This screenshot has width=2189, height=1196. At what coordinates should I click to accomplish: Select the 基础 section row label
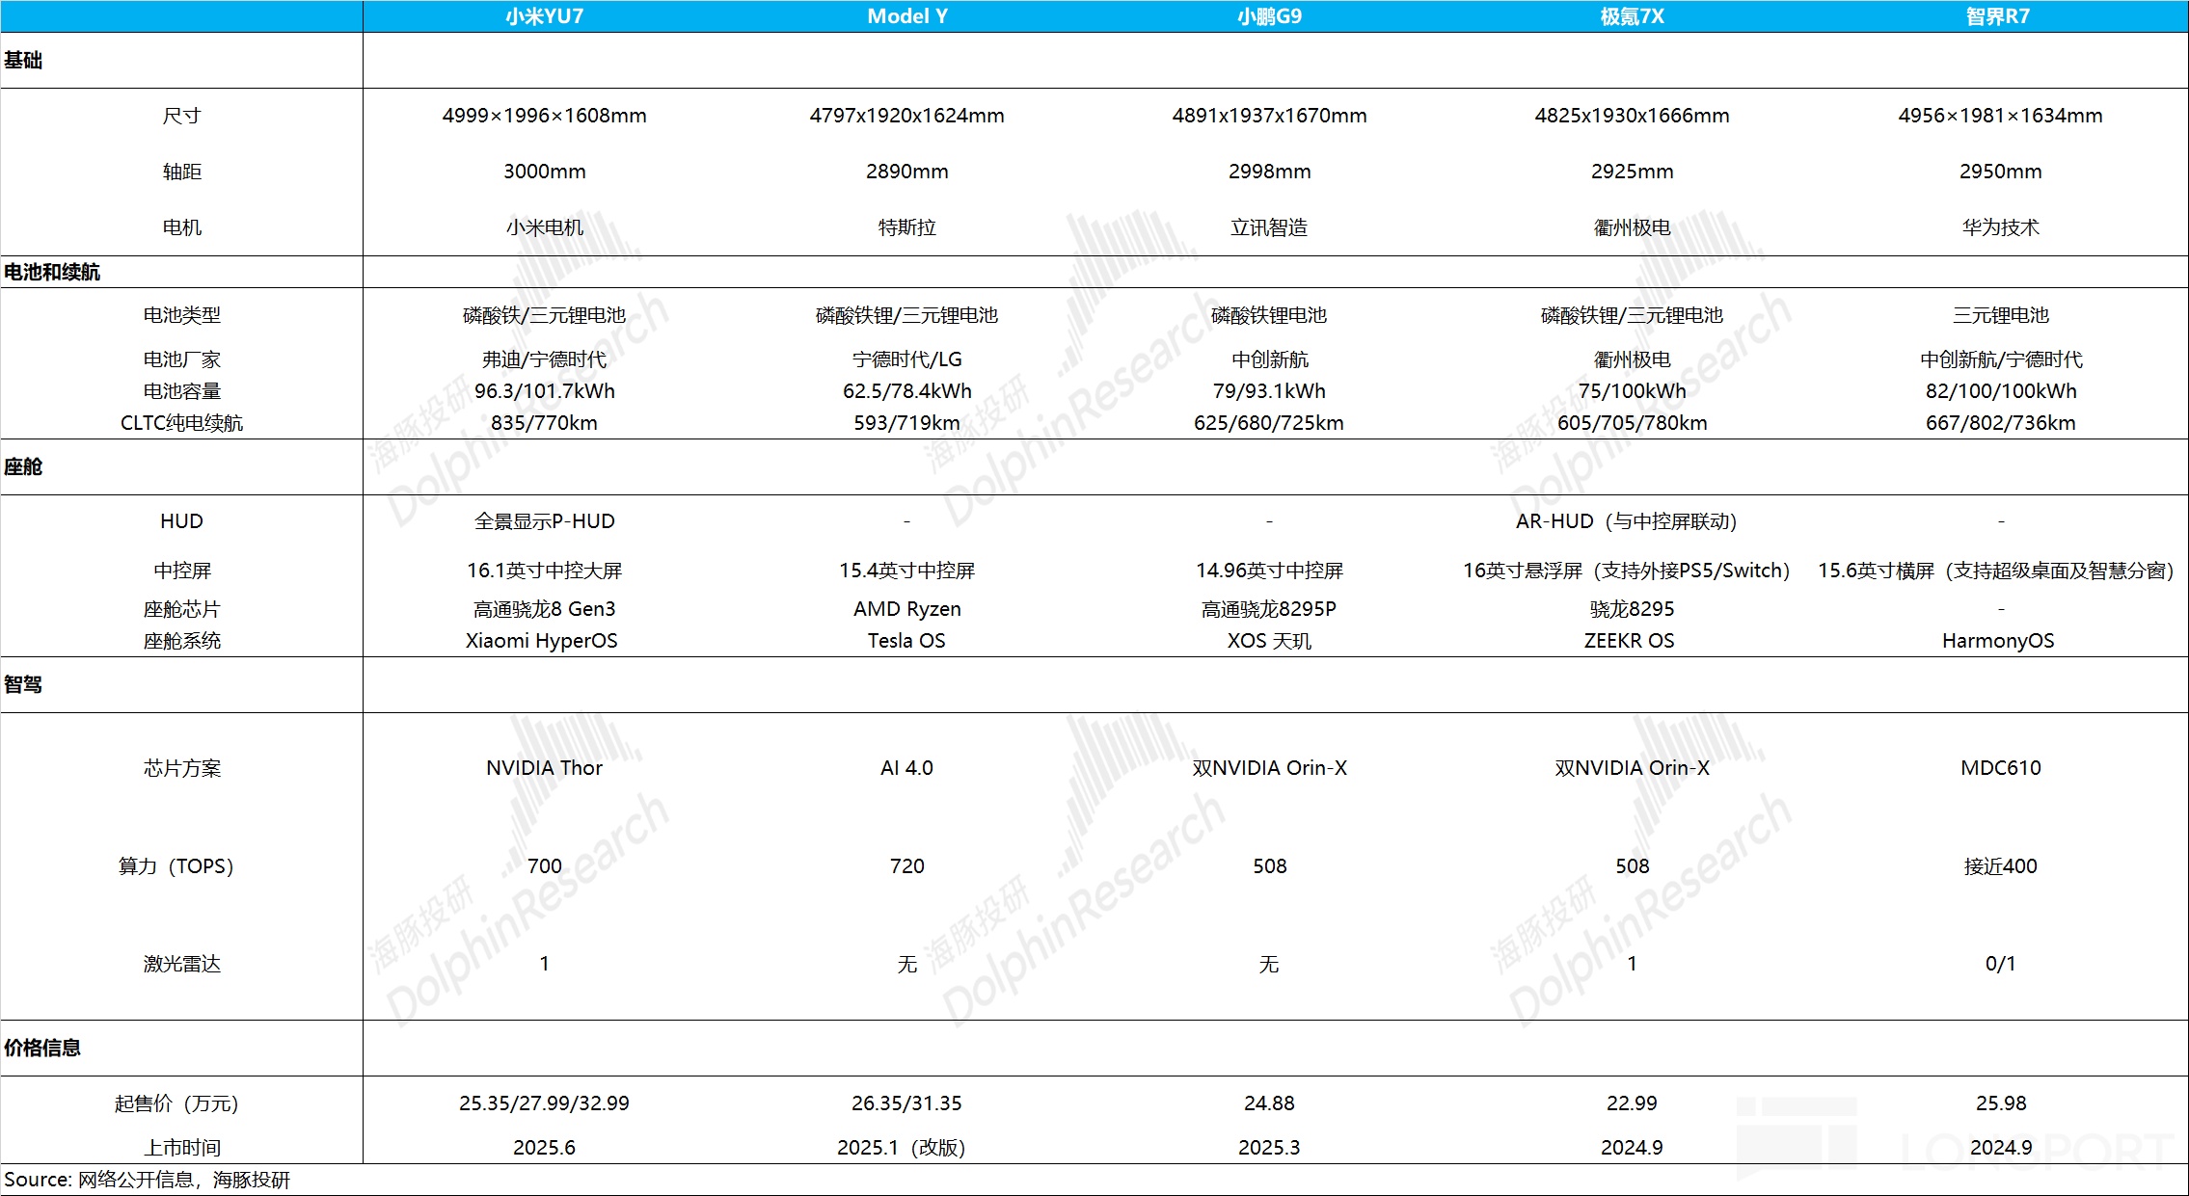coord(23,61)
